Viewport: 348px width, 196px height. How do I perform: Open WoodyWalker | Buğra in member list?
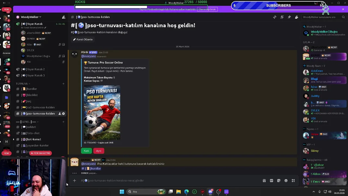(325, 33)
